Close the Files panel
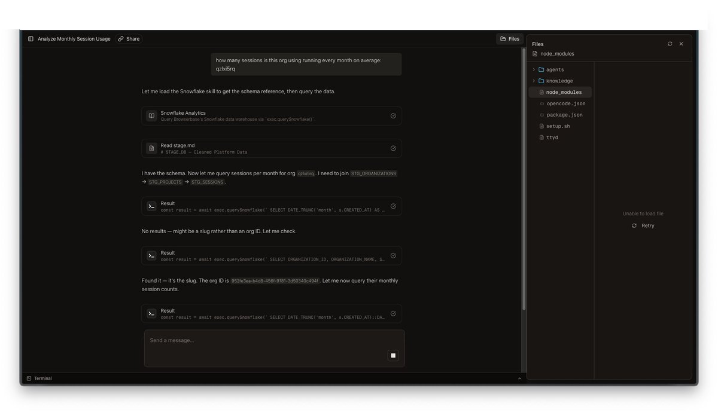 681,44
